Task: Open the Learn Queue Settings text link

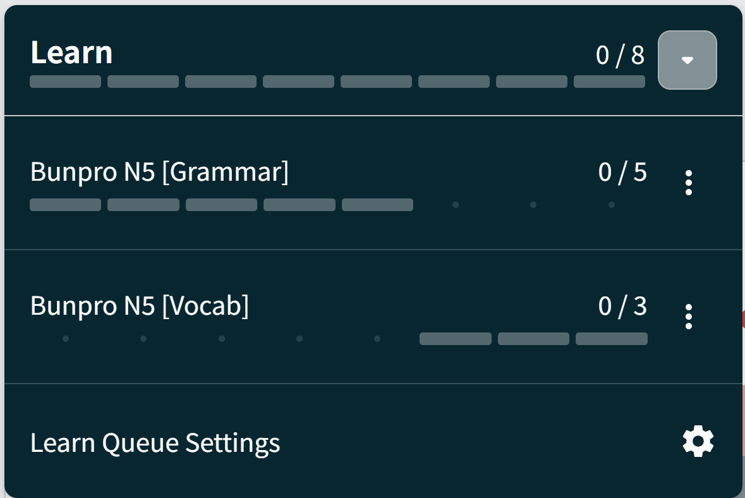Action: coord(155,443)
